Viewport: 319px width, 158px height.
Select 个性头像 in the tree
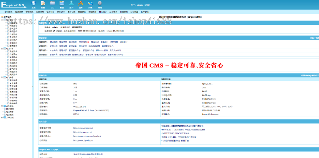click(x=13, y=100)
